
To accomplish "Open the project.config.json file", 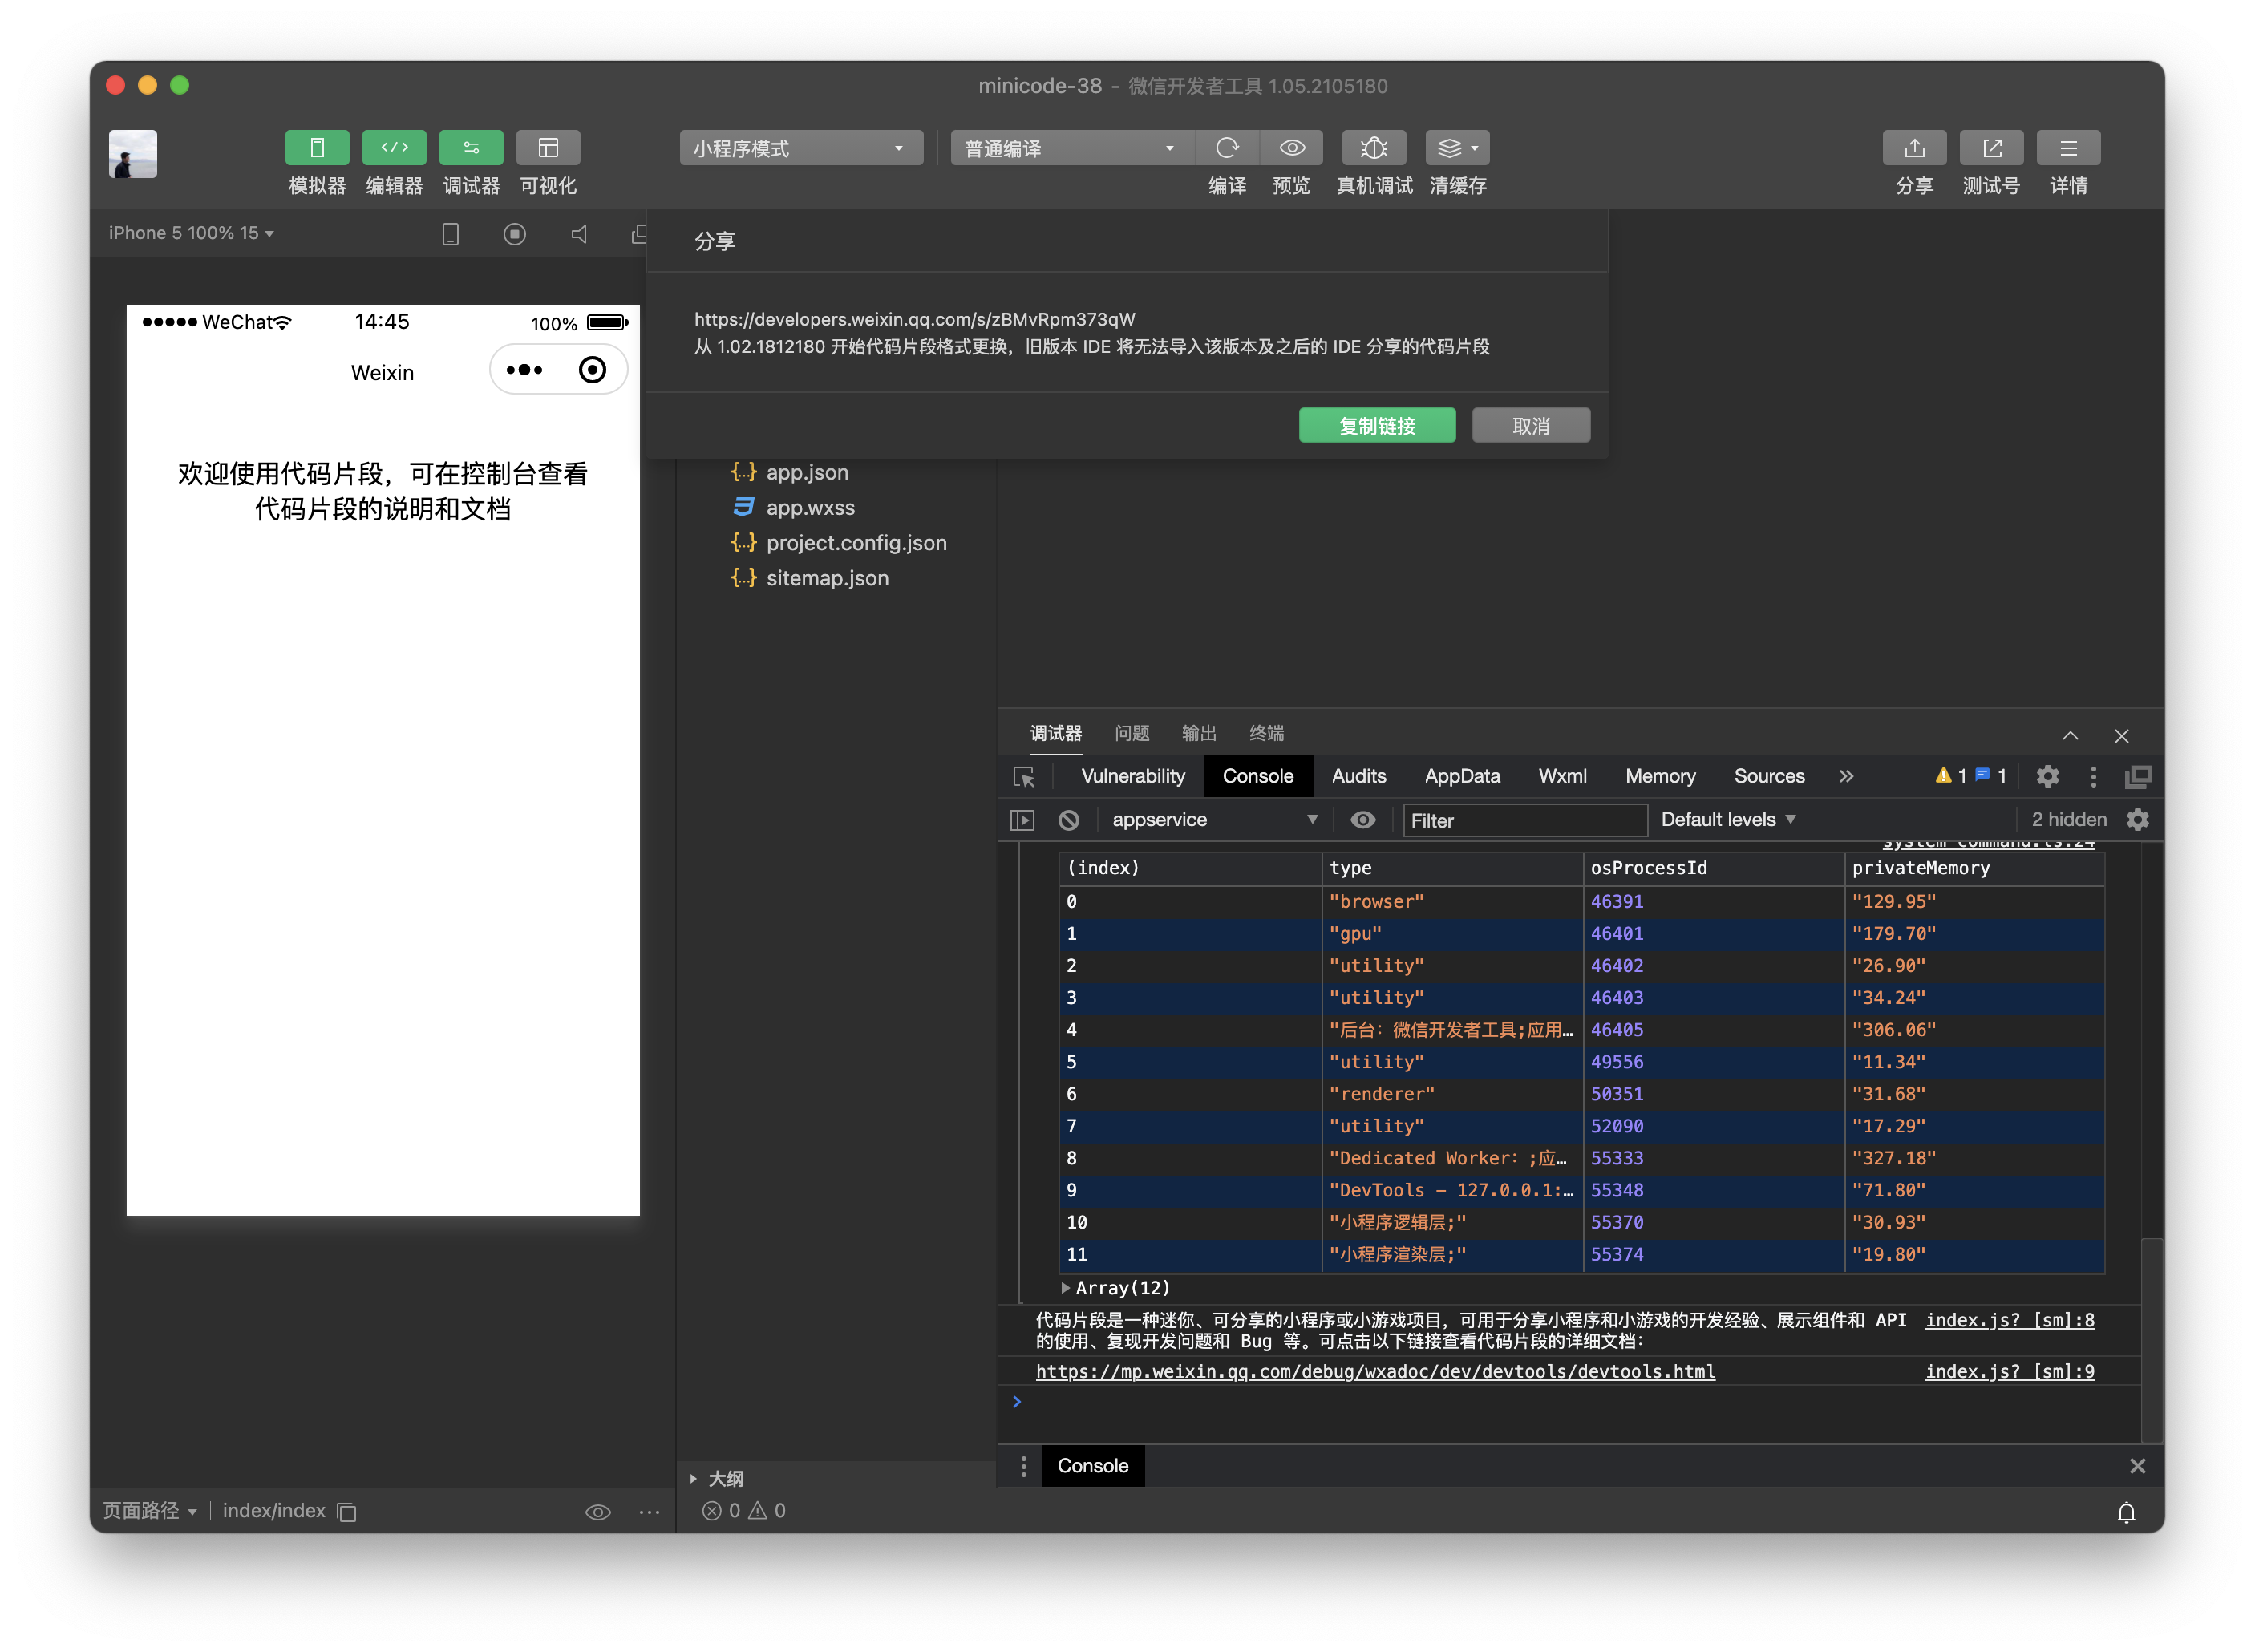I will (x=855, y=543).
